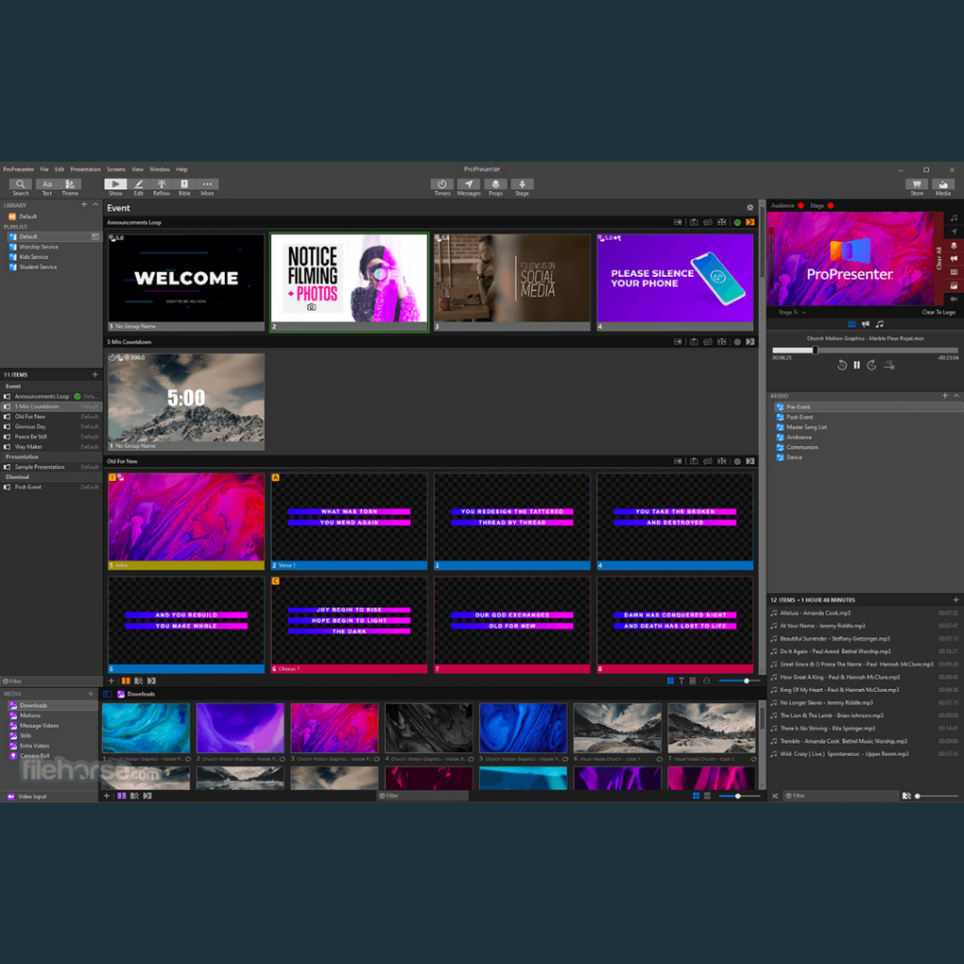The image size is (964, 964).
Task: Collapse the Library section chevron
Action: coord(95,204)
